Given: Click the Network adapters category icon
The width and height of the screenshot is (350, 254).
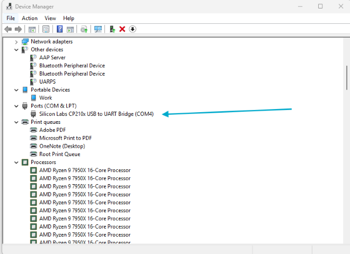Looking at the screenshot, I should [x=25, y=41].
